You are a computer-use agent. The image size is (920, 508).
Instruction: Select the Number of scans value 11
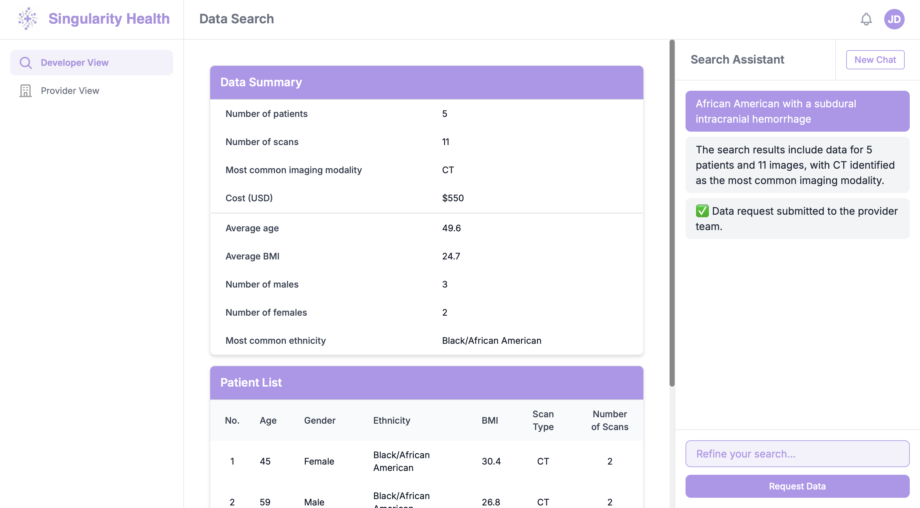[445, 142]
